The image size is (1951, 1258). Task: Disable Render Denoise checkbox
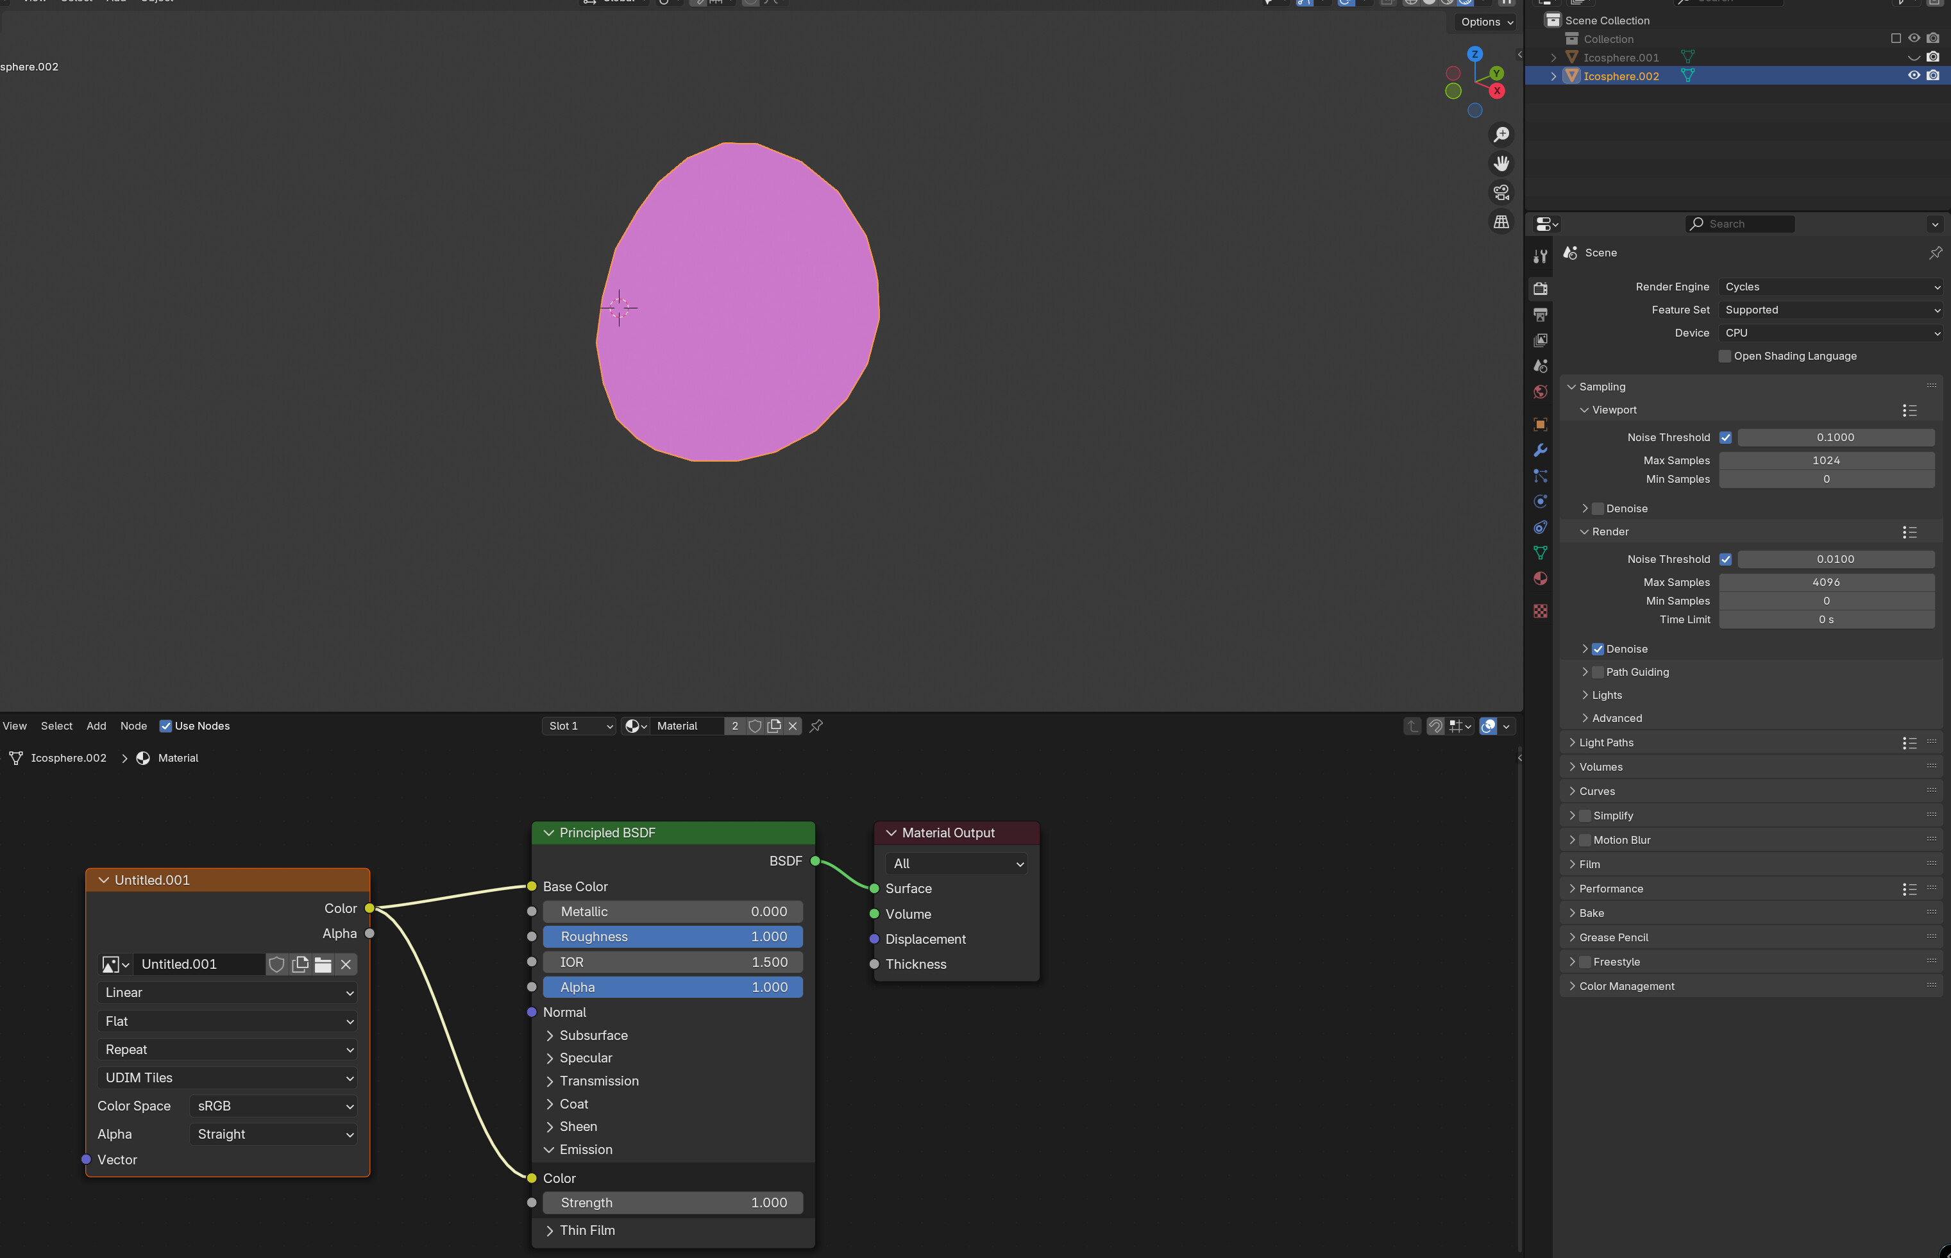(x=1598, y=650)
